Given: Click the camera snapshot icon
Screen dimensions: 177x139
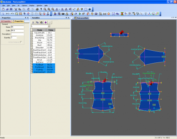Looking at the screenshot, I should click(63, 14).
